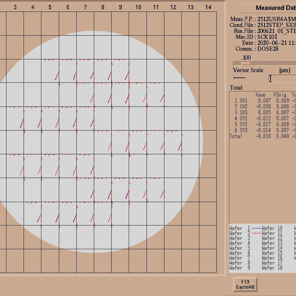
Task: Select the SY1 row label
Action: [243, 118]
